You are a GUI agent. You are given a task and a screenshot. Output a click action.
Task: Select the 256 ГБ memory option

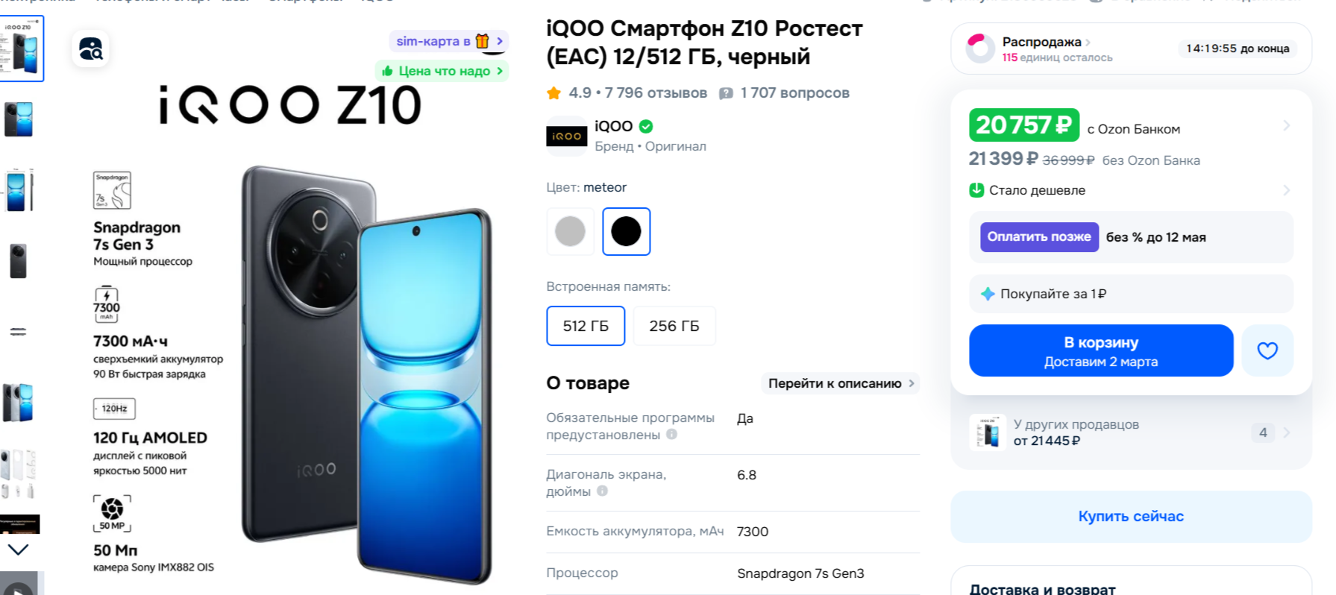(x=674, y=326)
